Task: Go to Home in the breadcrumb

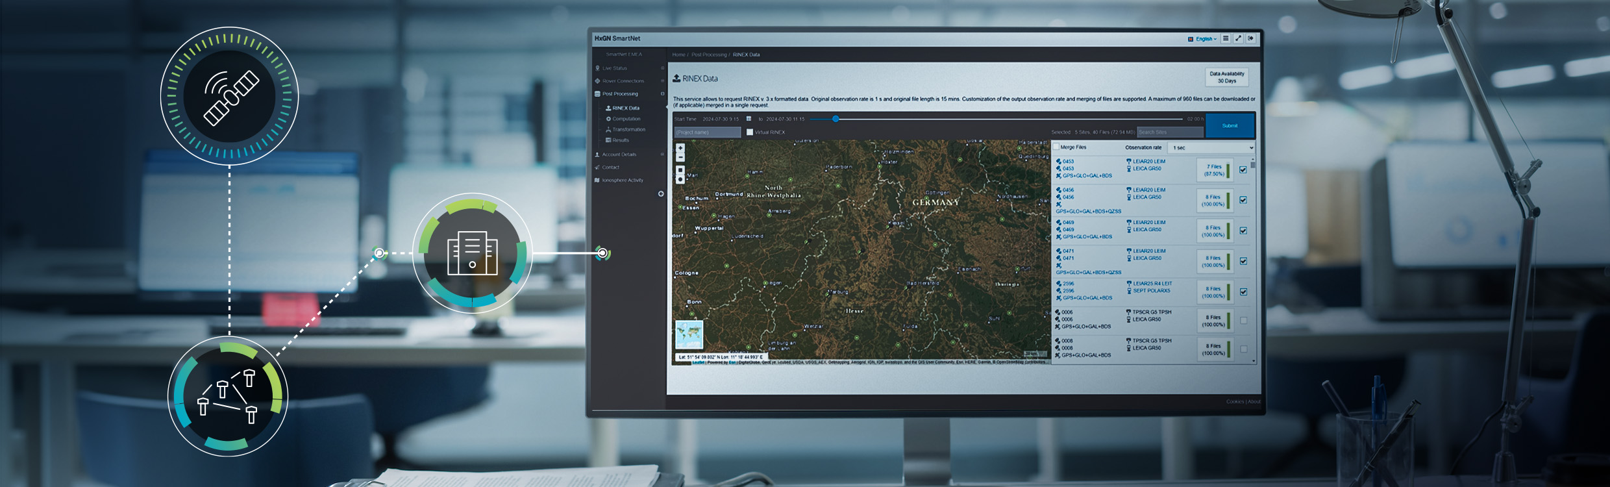Action: pyautogui.click(x=678, y=55)
